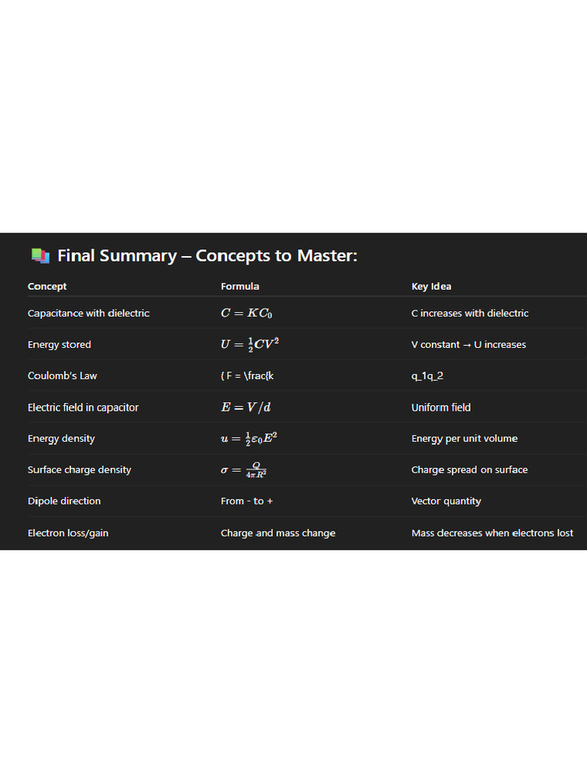Select the Surface charge density cell

79,470
